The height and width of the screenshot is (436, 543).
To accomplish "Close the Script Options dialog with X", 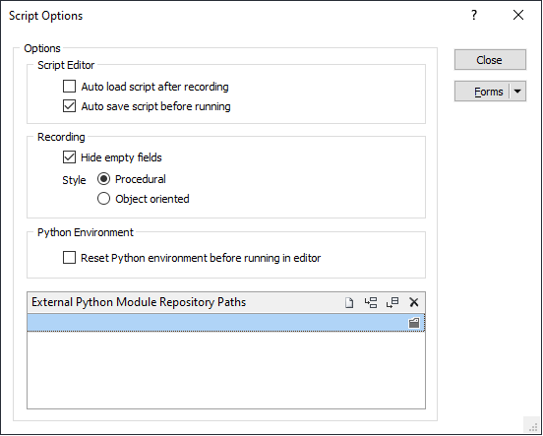I will 518,15.
